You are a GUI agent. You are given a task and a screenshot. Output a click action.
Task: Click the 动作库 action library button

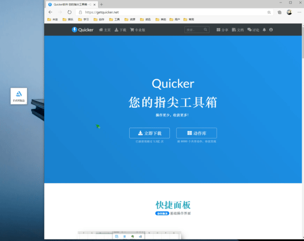[x=196, y=133]
